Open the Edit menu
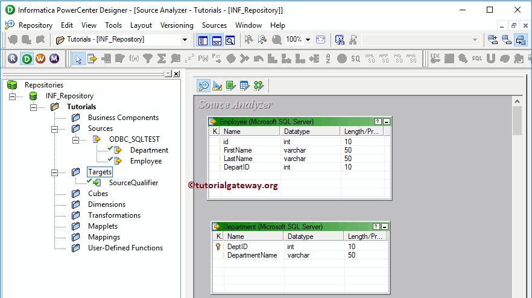Screen dimensions: 532x298 coord(67,25)
